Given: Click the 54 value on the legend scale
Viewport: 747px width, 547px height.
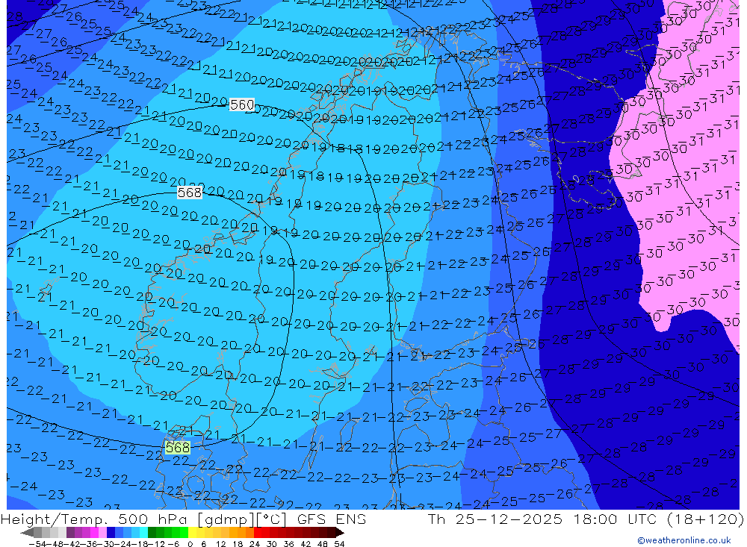Looking at the screenshot, I should point(339,544).
